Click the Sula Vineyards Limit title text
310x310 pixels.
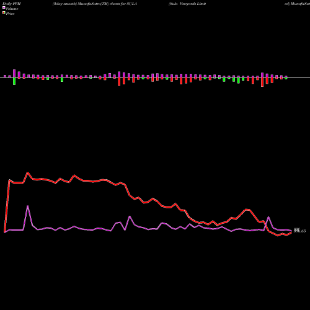pyautogui.click(x=187, y=4)
